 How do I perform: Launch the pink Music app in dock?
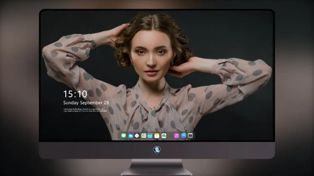(176, 136)
